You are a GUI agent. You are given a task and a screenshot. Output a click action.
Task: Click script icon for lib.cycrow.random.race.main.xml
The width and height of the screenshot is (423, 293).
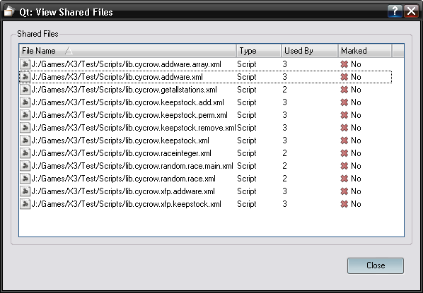(x=25, y=166)
